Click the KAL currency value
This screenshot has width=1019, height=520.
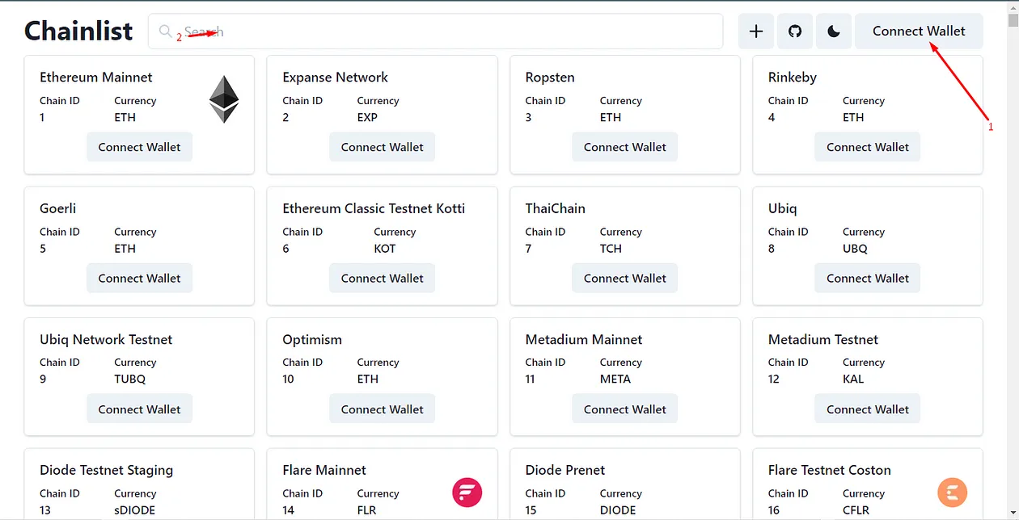point(853,380)
